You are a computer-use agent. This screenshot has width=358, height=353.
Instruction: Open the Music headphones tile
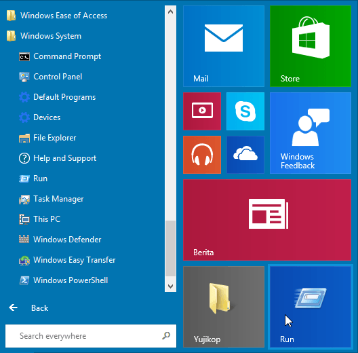(x=202, y=155)
